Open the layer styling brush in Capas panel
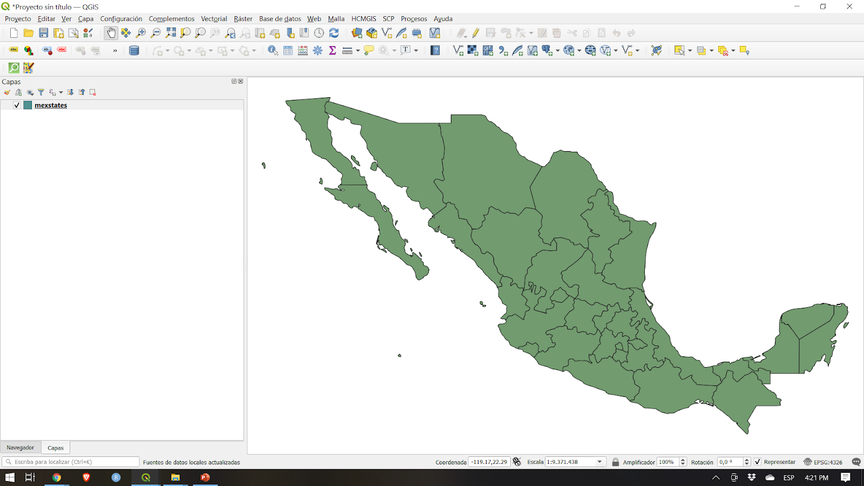Image resolution: width=864 pixels, height=486 pixels. click(x=7, y=92)
